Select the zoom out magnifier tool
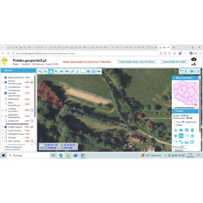 (x=45, y=72)
